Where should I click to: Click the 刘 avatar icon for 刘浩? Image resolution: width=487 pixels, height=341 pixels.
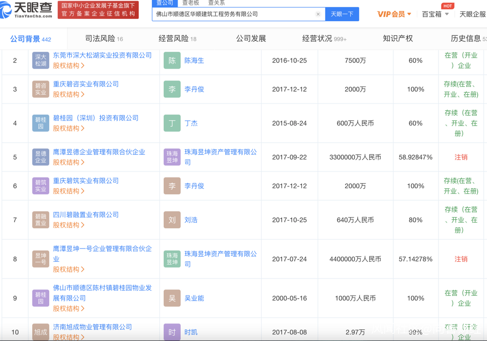(172, 220)
